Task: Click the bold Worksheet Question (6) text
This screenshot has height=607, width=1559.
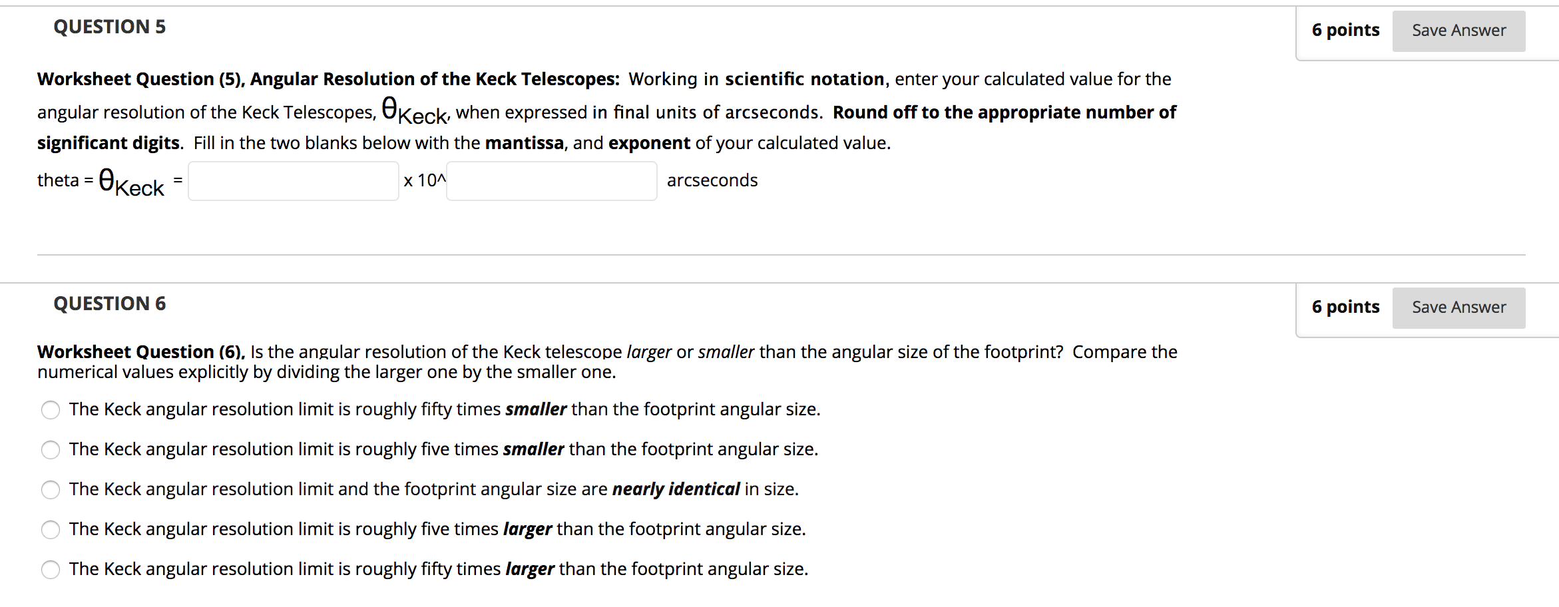Action: coord(141,351)
